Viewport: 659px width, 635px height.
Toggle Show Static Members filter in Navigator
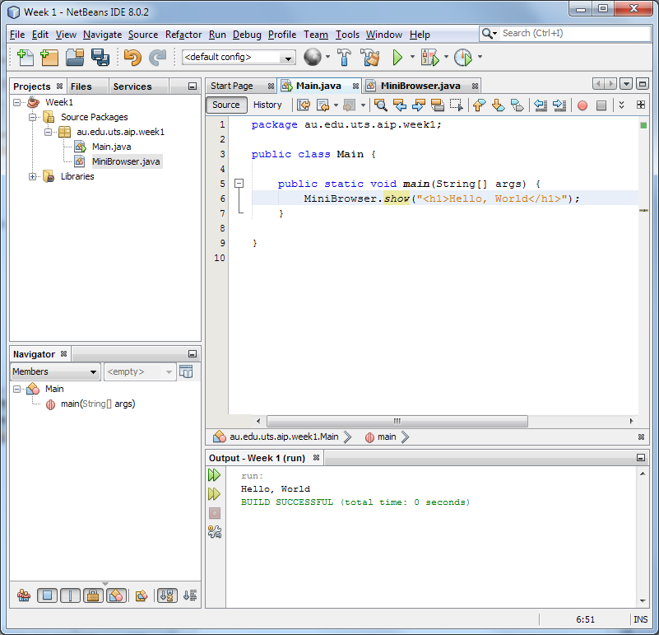click(70, 595)
